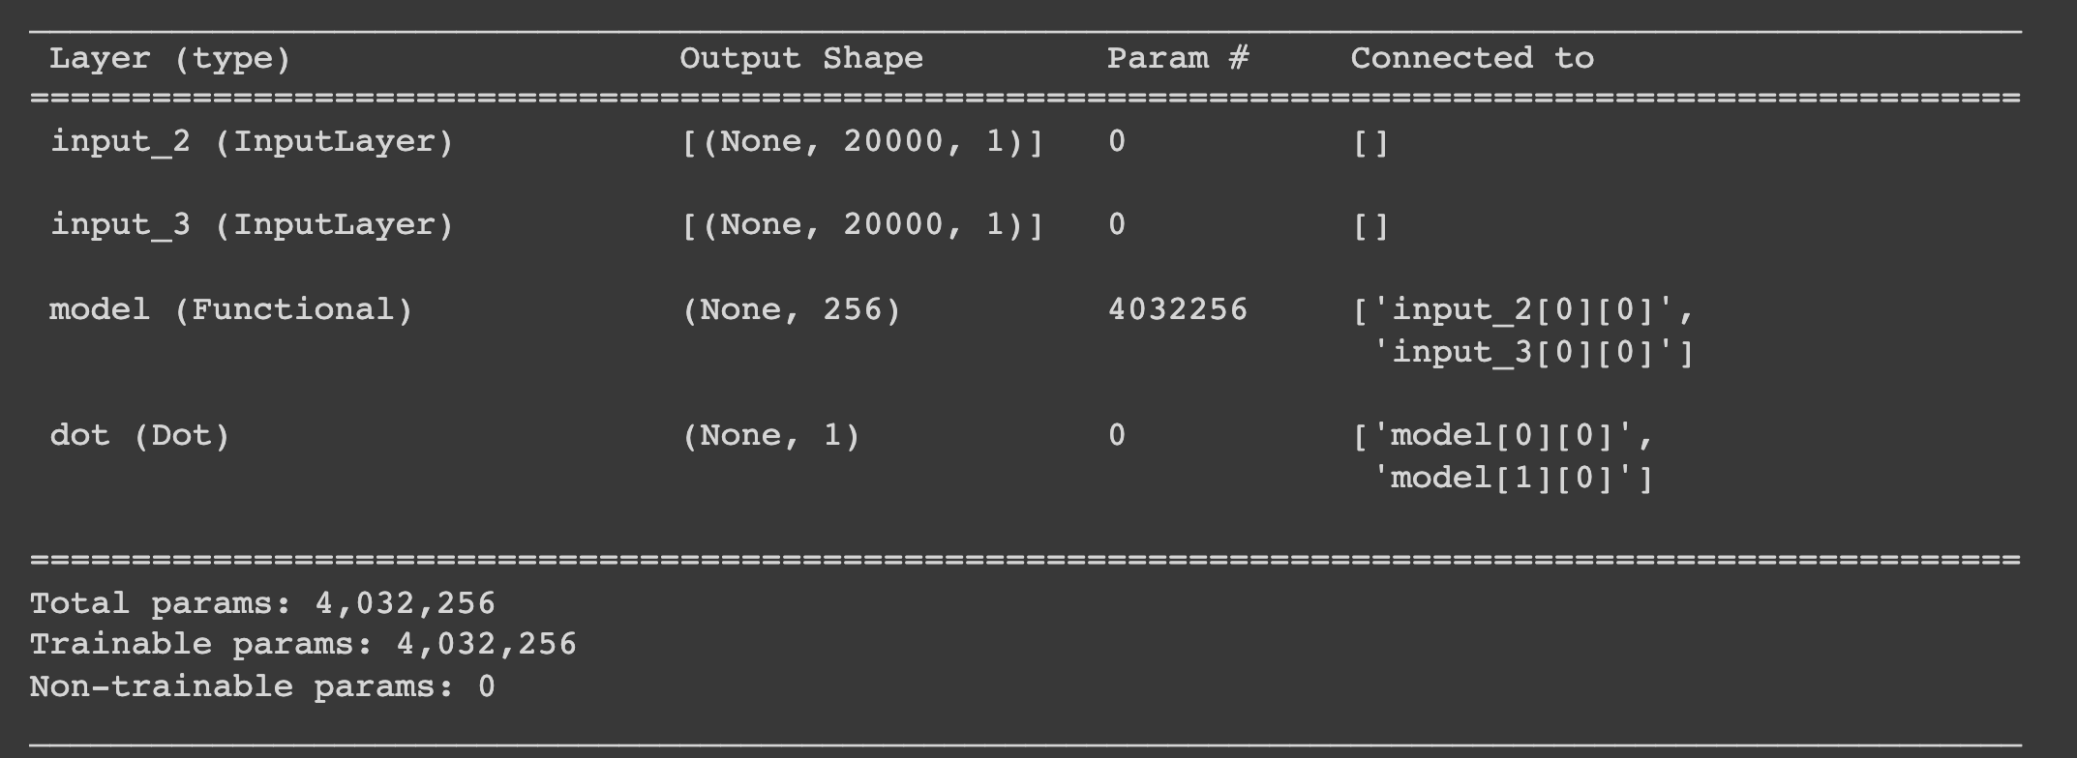Click the input_2 output shape value
This screenshot has width=2077, height=758.
(862, 142)
